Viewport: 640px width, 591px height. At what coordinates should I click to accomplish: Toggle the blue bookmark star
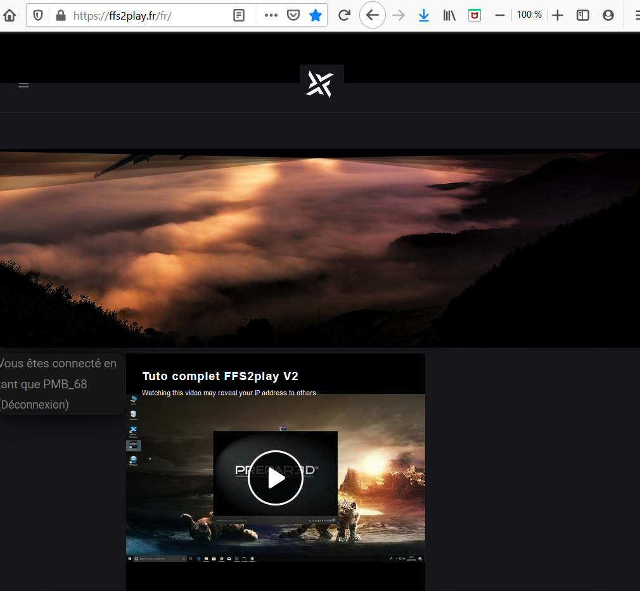(315, 15)
